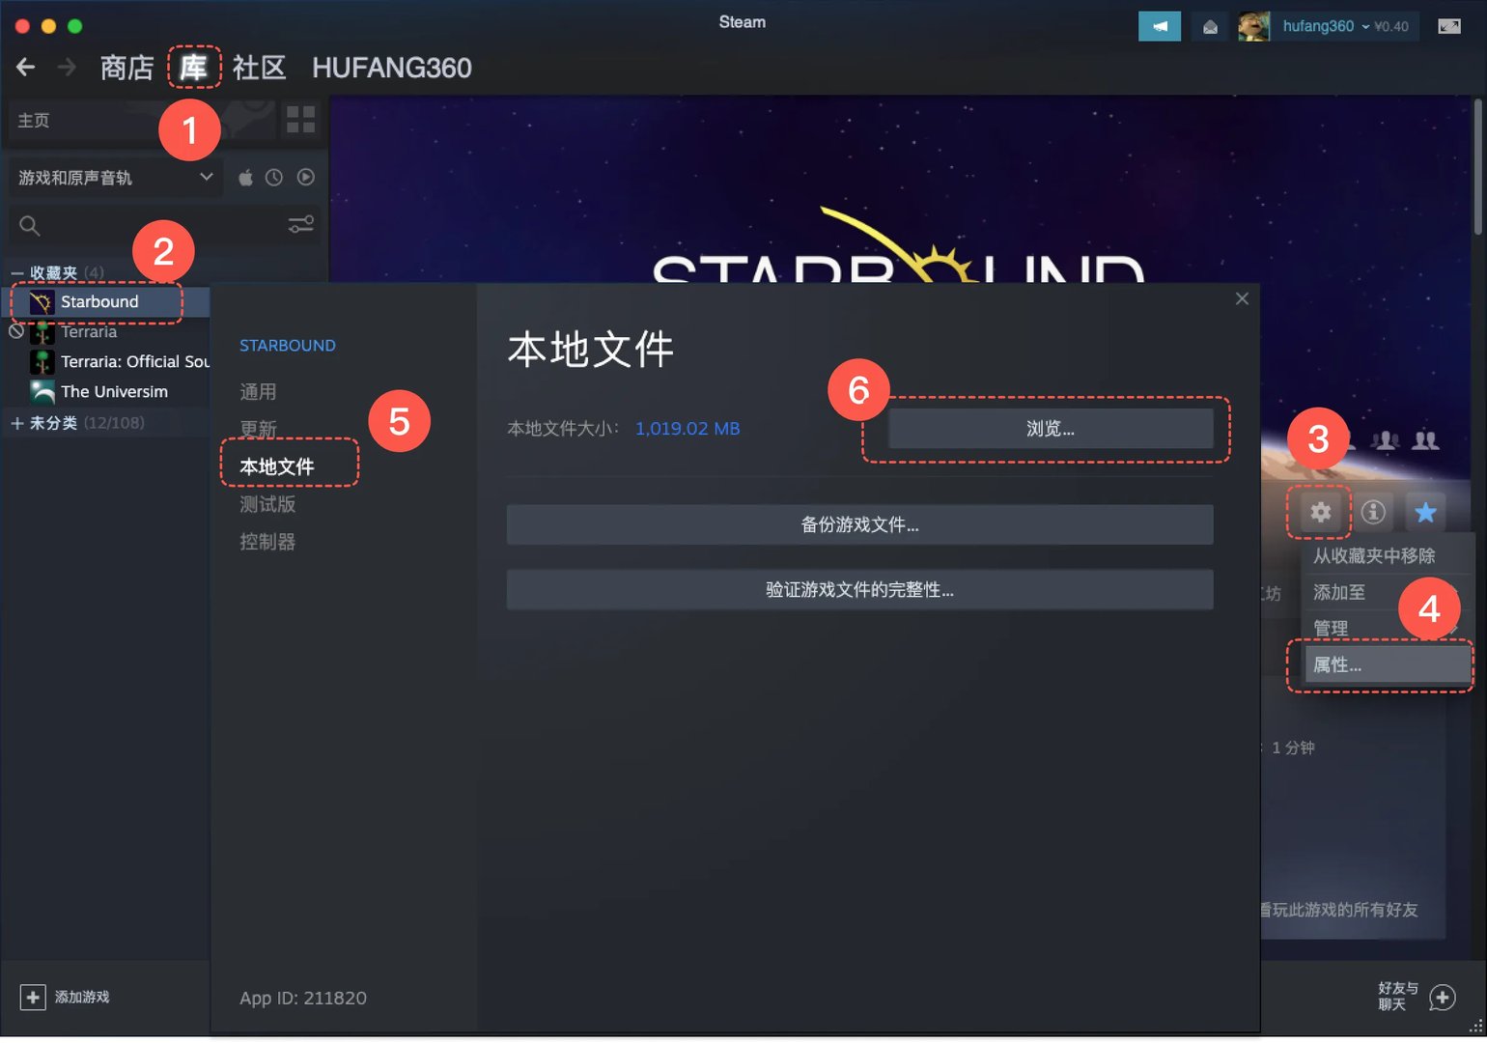The image size is (1487, 1043).
Task: Open the 游戏和原声音轨 dropdown
Action: tap(114, 177)
